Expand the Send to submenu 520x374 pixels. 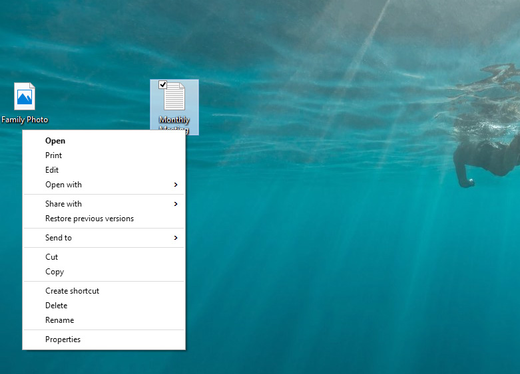103,238
